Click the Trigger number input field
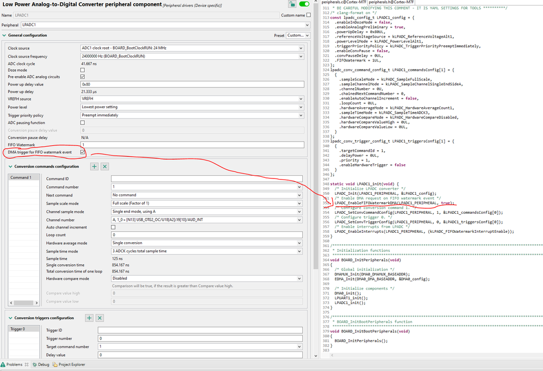543x371 pixels. click(x=200, y=338)
